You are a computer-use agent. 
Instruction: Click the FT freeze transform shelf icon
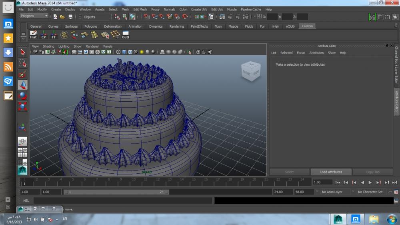54,35
